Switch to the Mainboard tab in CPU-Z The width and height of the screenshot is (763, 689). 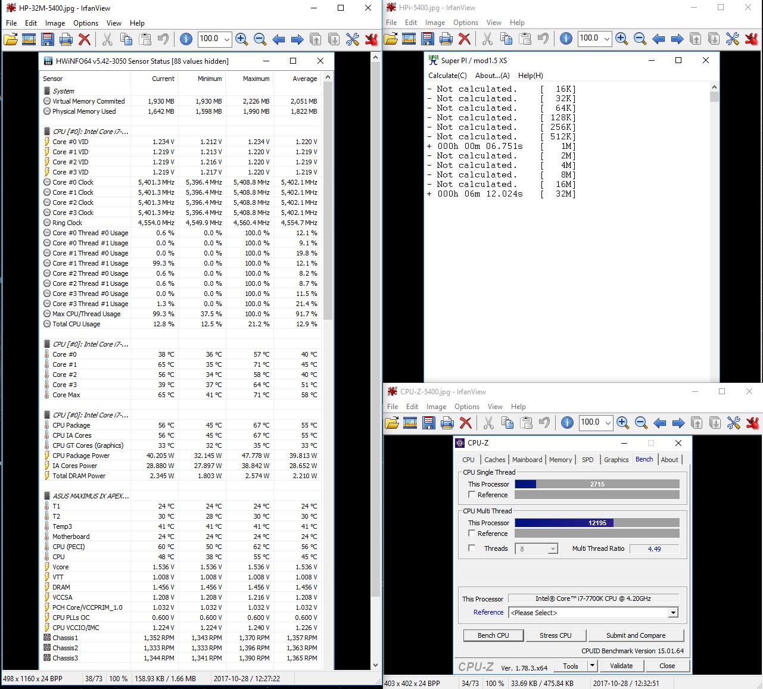527,460
